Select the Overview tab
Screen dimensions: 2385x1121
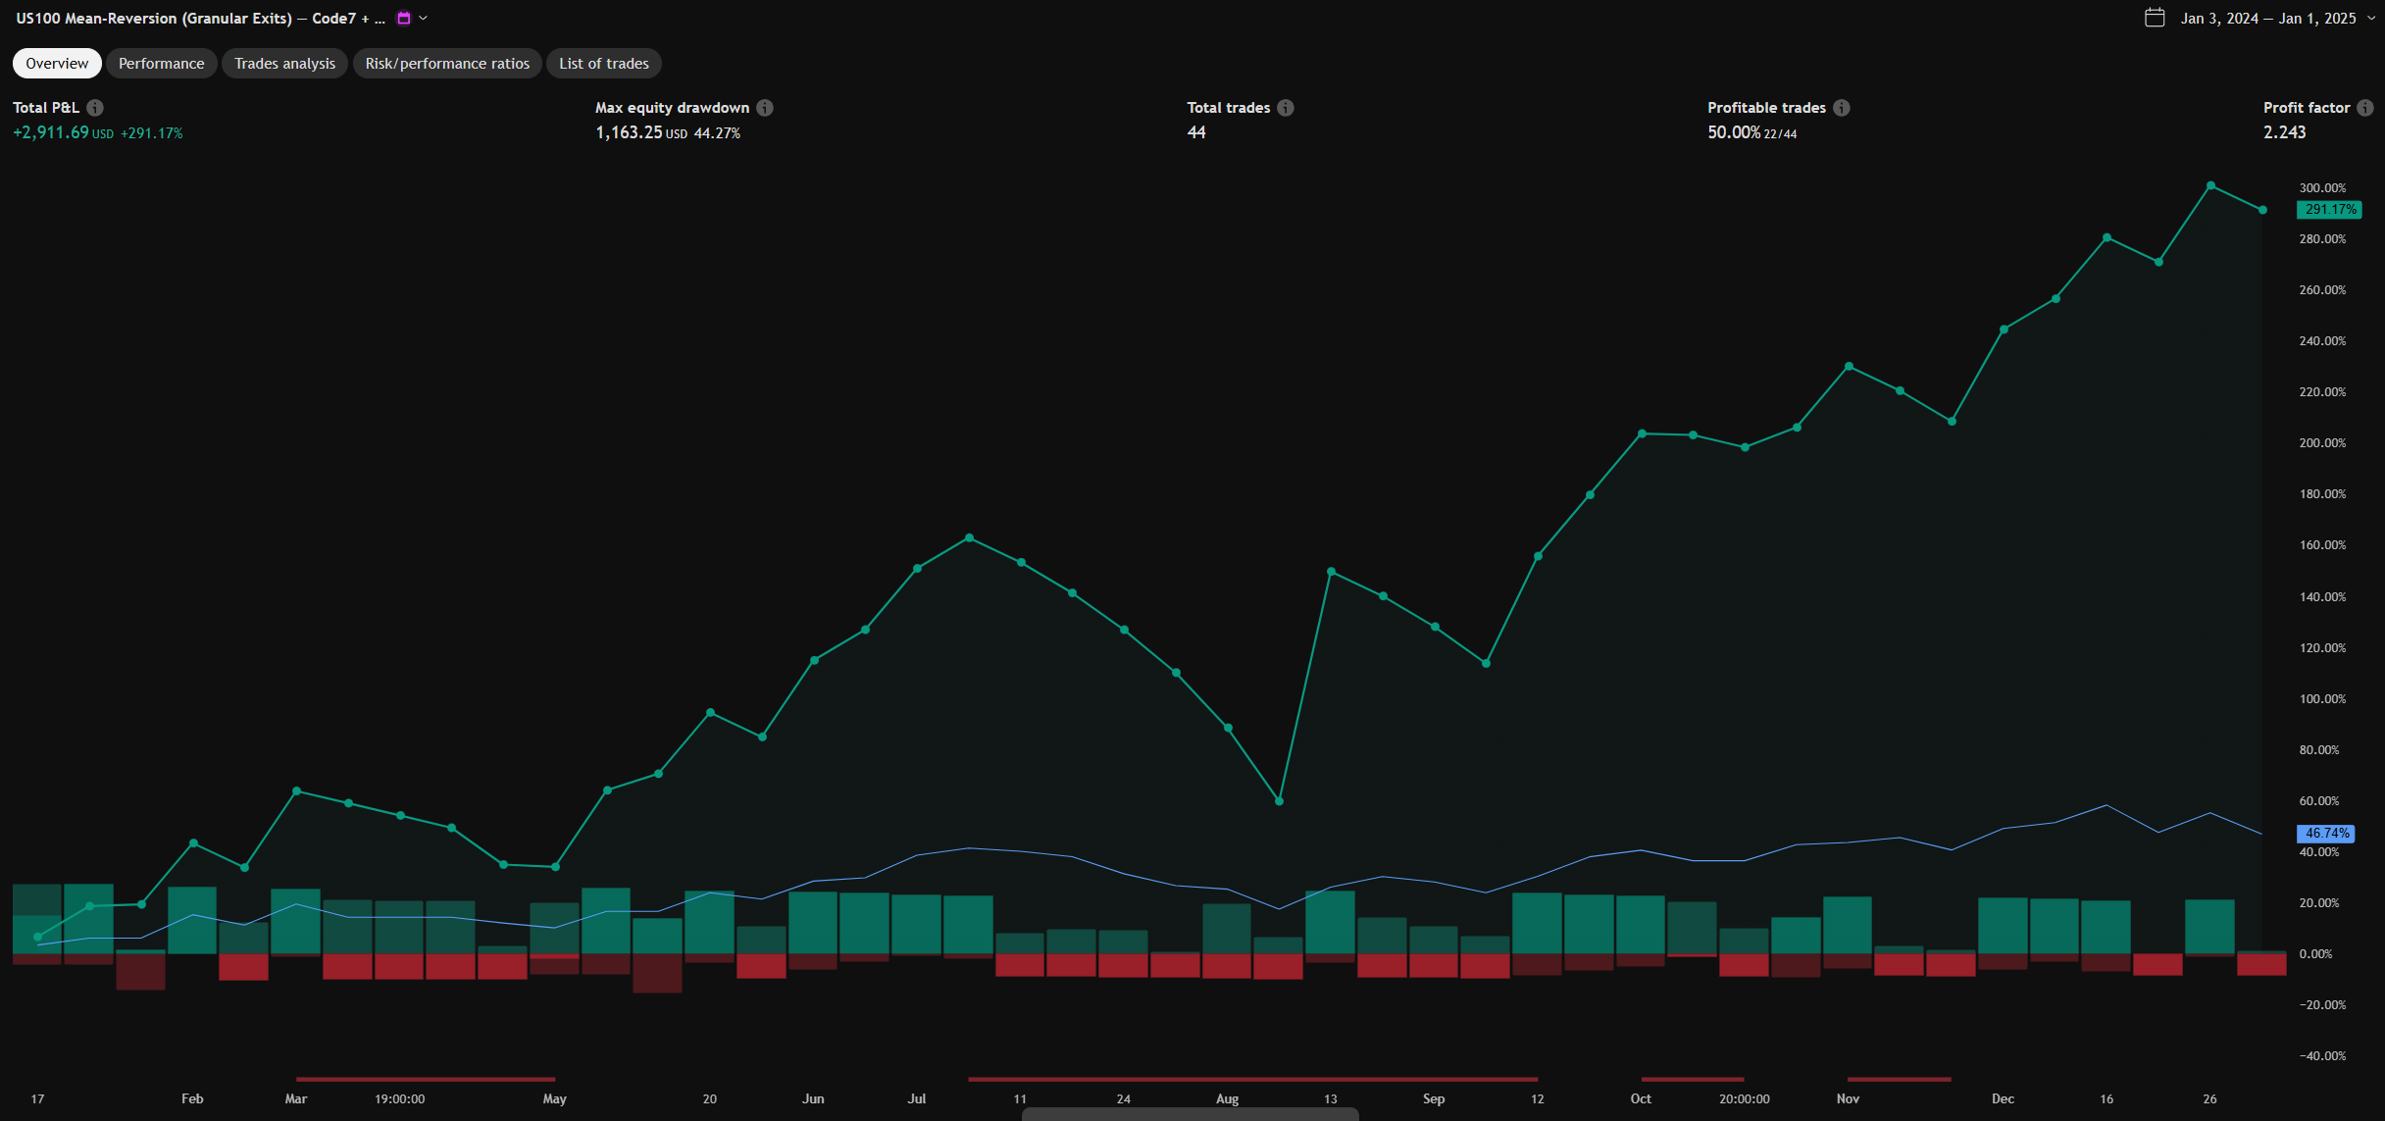(57, 64)
